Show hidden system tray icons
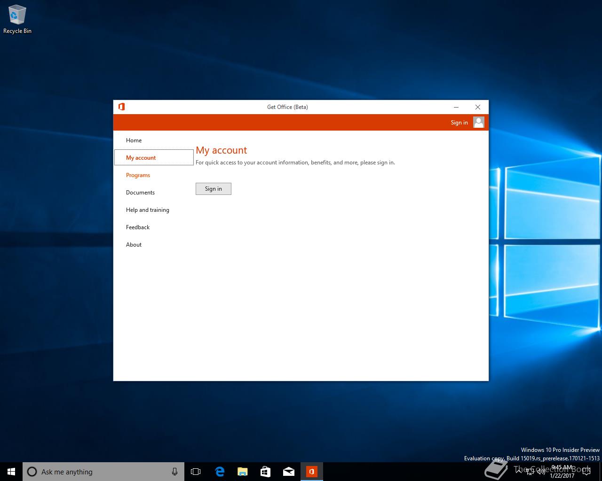 (519, 472)
